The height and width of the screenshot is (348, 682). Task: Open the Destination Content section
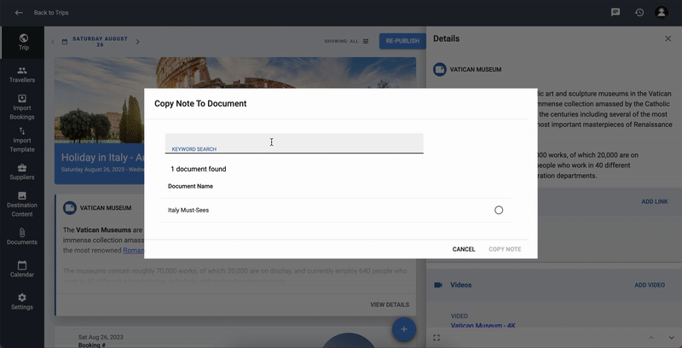22,205
